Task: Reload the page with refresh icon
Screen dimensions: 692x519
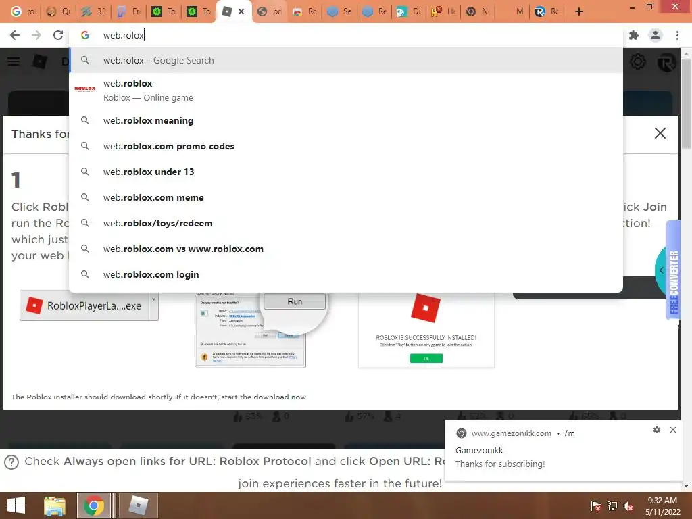Action: pos(58,35)
